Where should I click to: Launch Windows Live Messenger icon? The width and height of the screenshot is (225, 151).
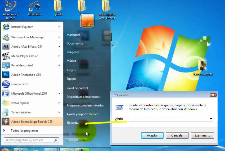coord(6,37)
